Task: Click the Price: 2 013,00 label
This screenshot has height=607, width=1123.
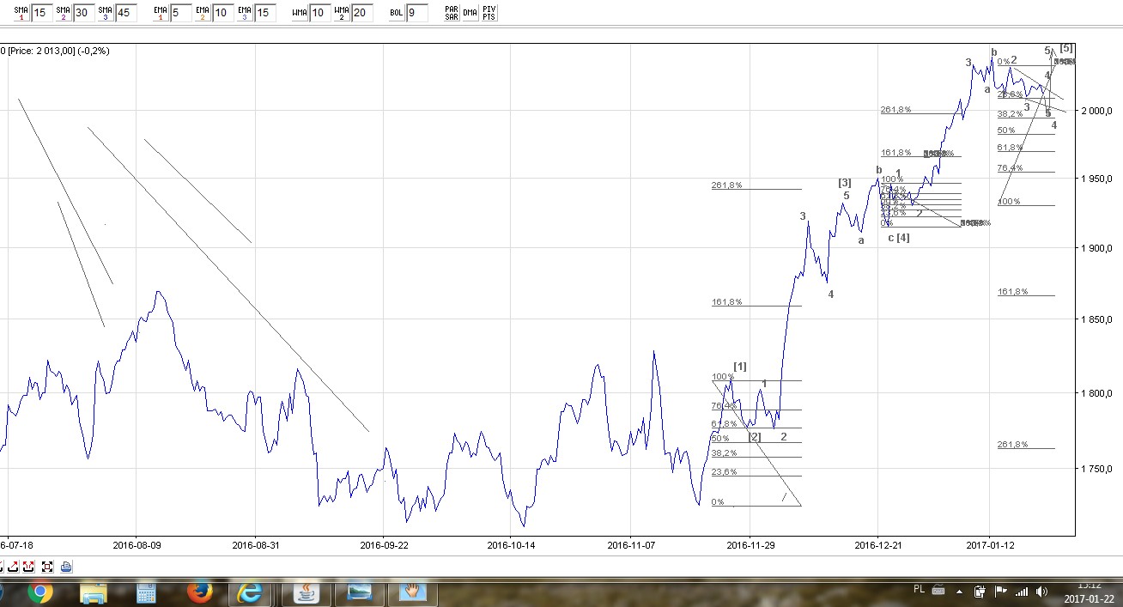Action: 40,51
